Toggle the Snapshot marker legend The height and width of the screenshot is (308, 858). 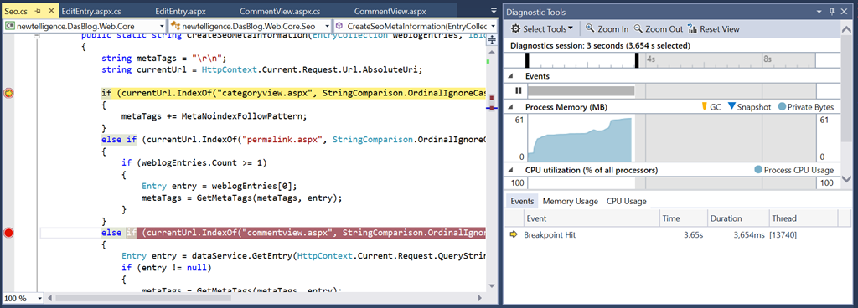pyautogui.click(x=749, y=107)
